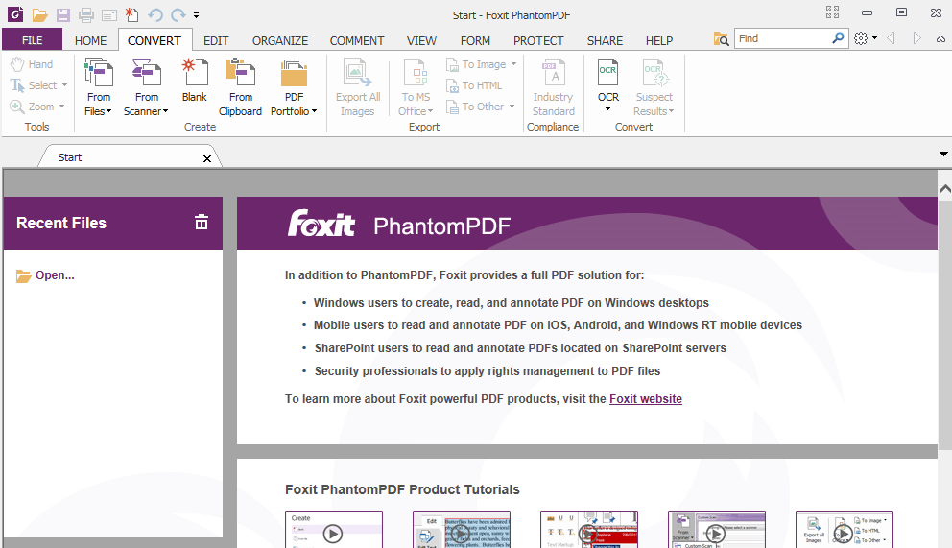Go to previous search result arrow
The width and height of the screenshot is (952, 548).
[891, 38]
